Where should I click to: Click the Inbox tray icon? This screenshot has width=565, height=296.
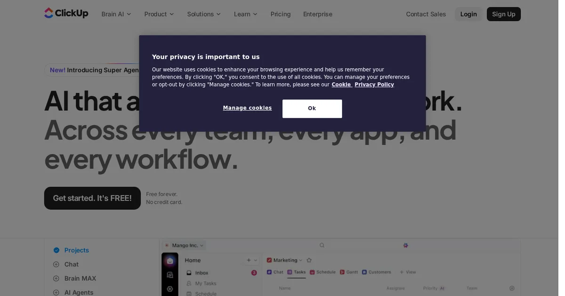pos(189,273)
